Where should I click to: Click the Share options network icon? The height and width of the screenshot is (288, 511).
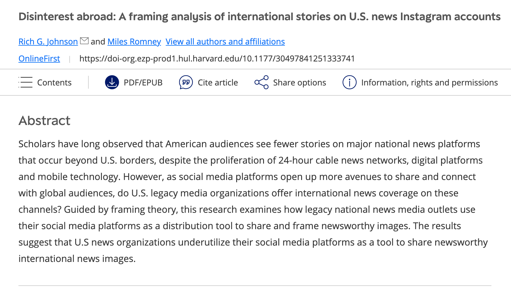(261, 82)
